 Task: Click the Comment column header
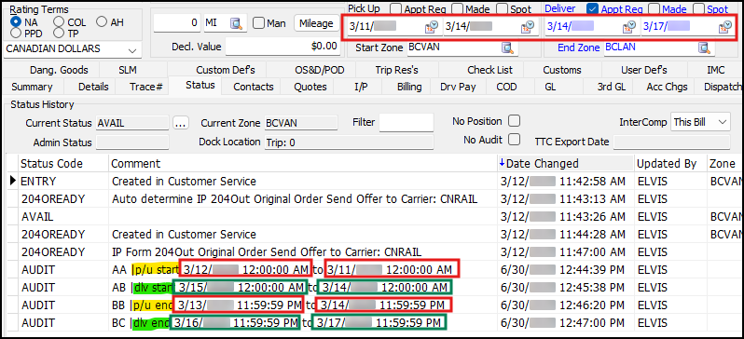[303, 164]
